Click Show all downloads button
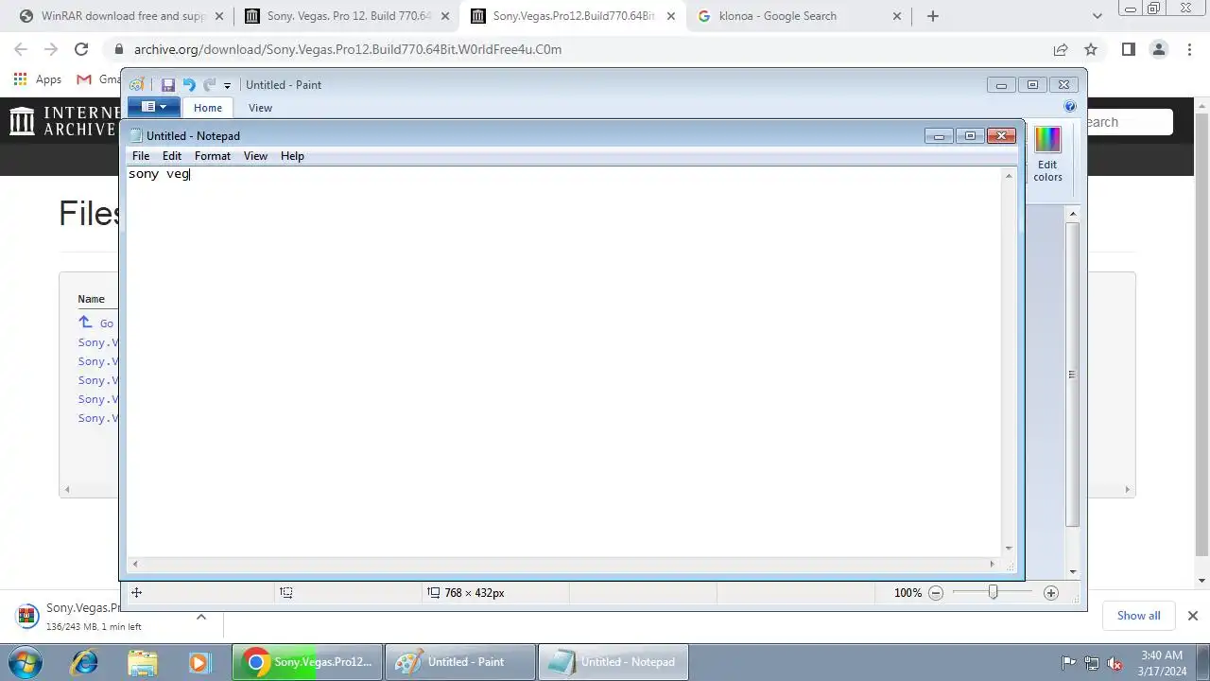Image resolution: width=1210 pixels, height=681 pixels. (x=1138, y=616)
